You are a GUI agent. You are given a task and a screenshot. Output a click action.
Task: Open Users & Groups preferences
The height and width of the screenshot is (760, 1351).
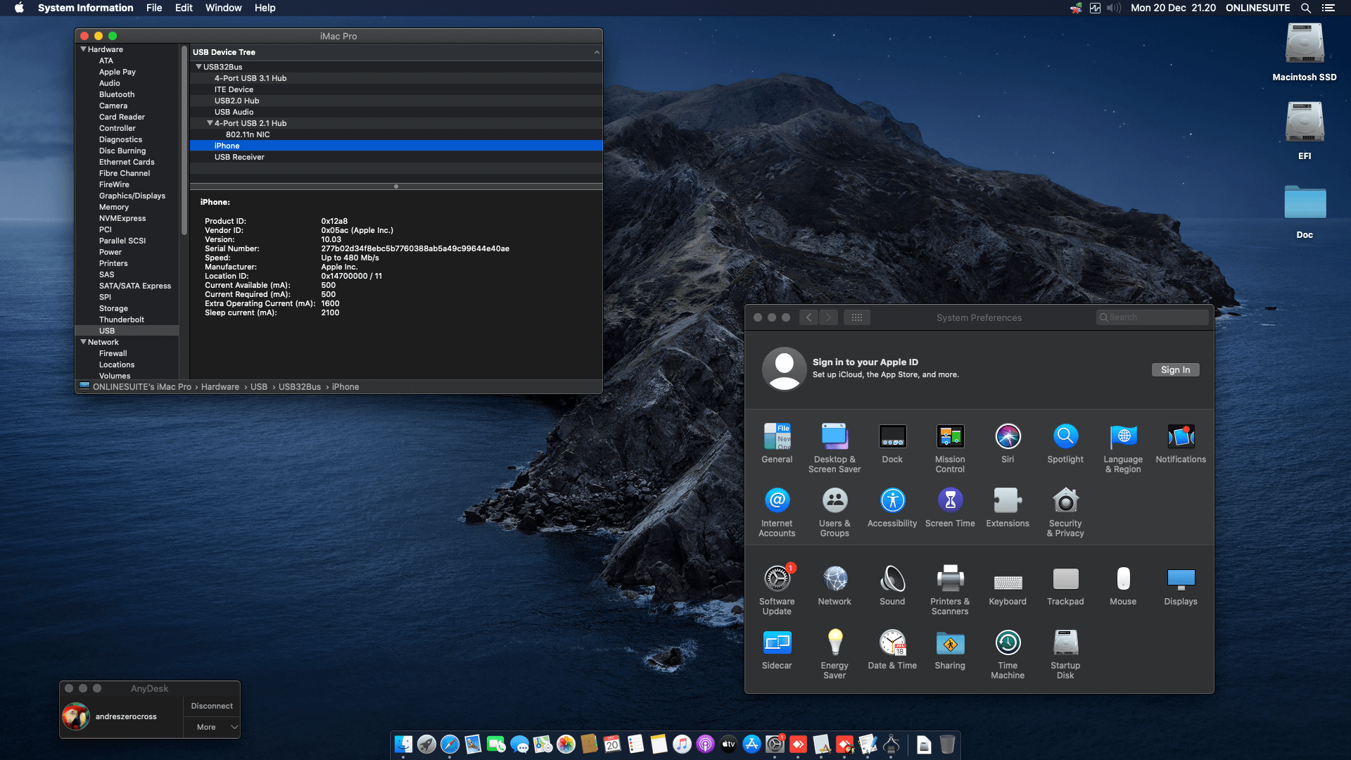tap(835, 512)
